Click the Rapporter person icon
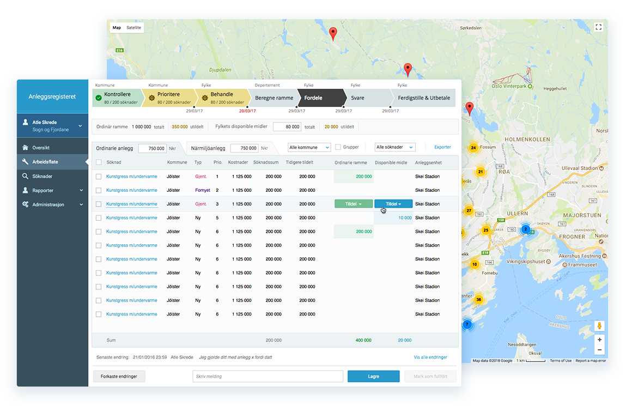 [26, 190]
